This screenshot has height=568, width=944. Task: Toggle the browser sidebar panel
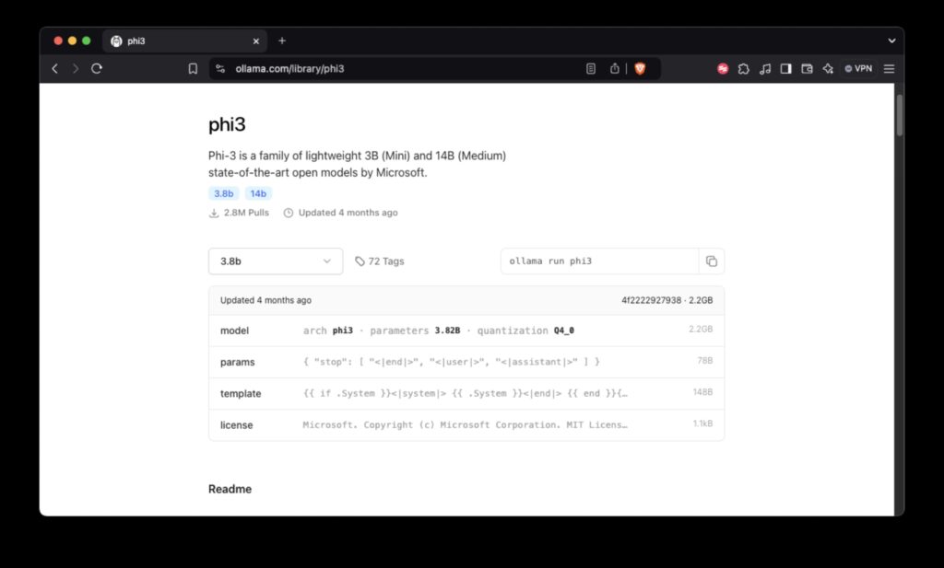pos(785,68)
